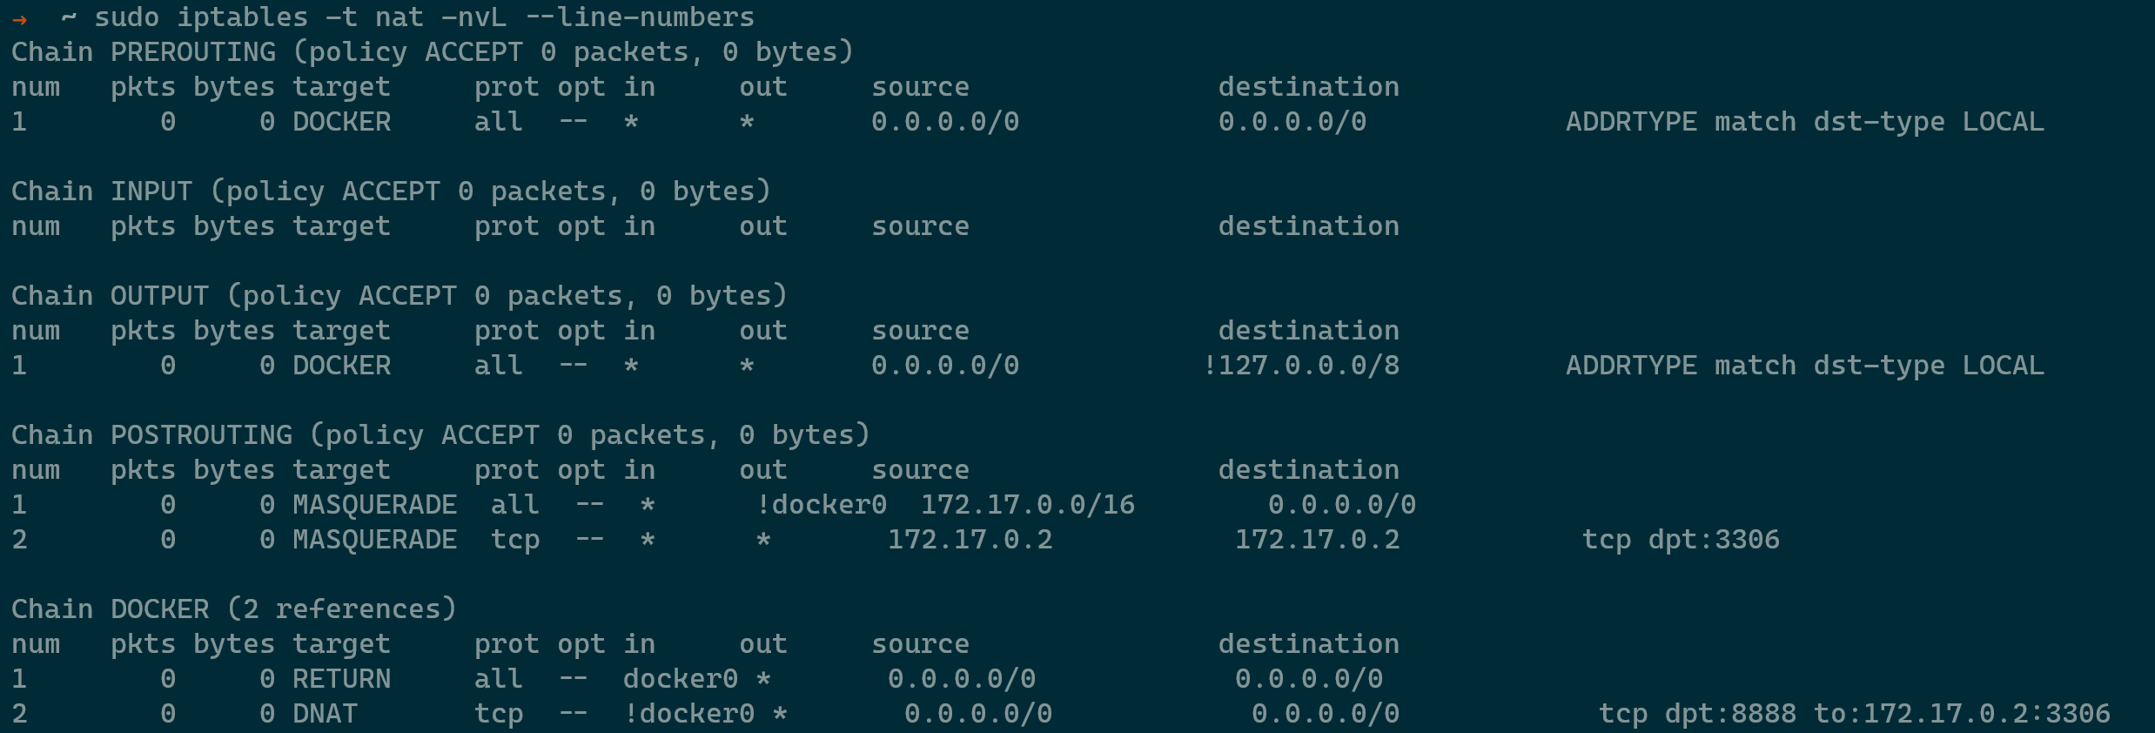2155x733 pixels.
Task: Click the Chain DOCKER references header
Action: pyautogui.click(x=234, y=609)
